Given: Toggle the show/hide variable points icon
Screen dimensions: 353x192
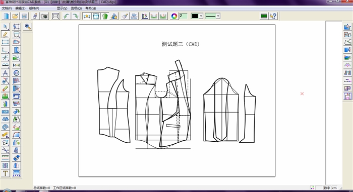Looking at the screenshot, I should pyautogui.click(x=87, y=16).
